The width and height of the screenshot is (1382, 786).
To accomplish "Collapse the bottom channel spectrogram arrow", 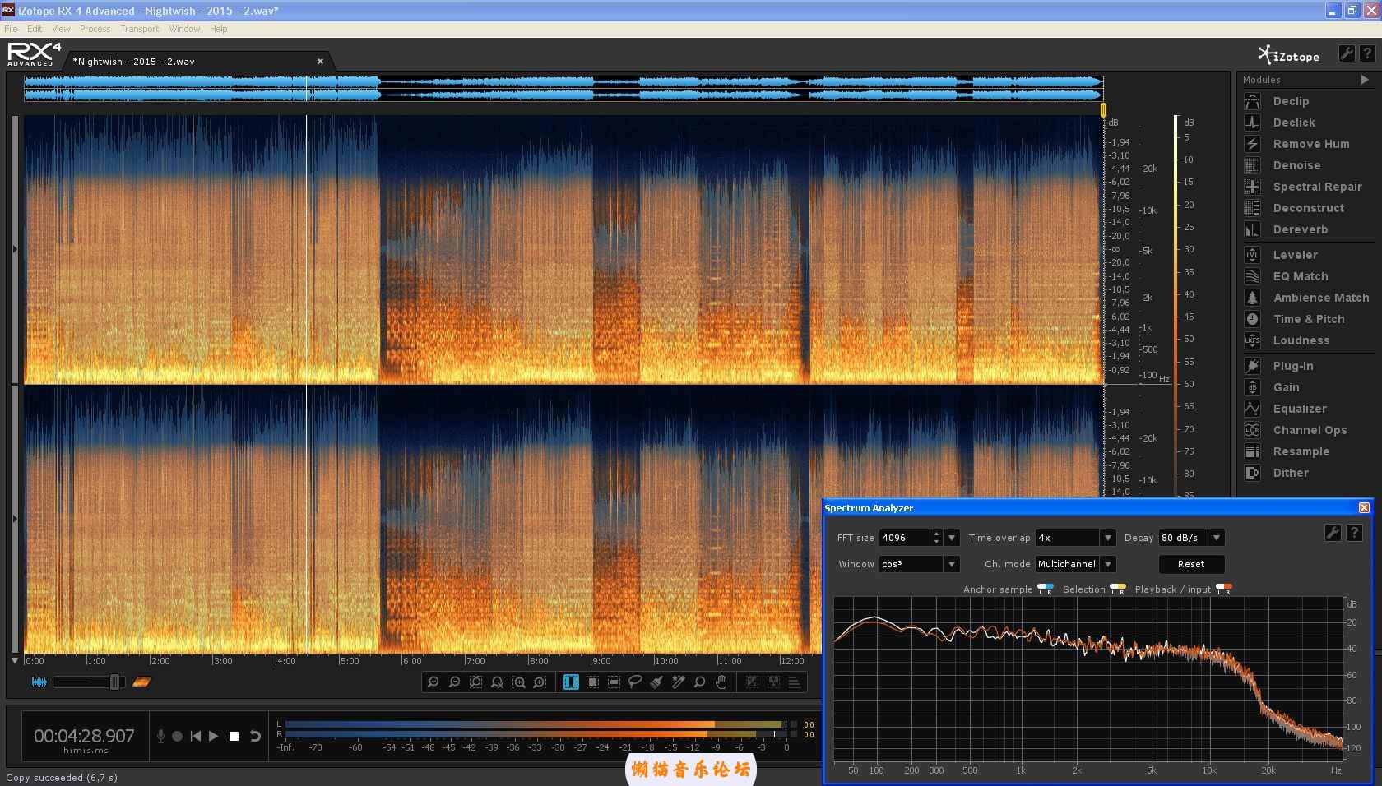I will point(15,519).
